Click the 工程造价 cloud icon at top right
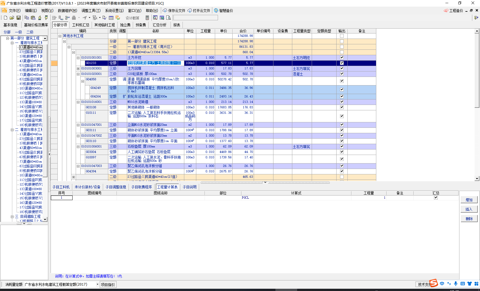Viewport: 480px width, 291px height. coord(446,11)
